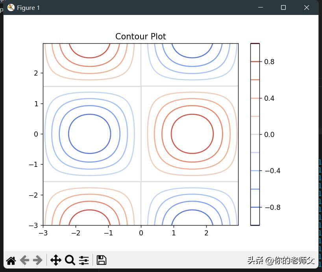Maximize the Figure 1 window

coord(283,7)
